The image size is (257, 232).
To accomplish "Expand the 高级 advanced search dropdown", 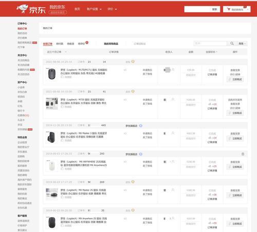I will (x=242, y=44).
